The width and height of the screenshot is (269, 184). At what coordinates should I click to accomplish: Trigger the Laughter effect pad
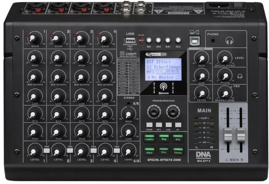tap(149, 138)
